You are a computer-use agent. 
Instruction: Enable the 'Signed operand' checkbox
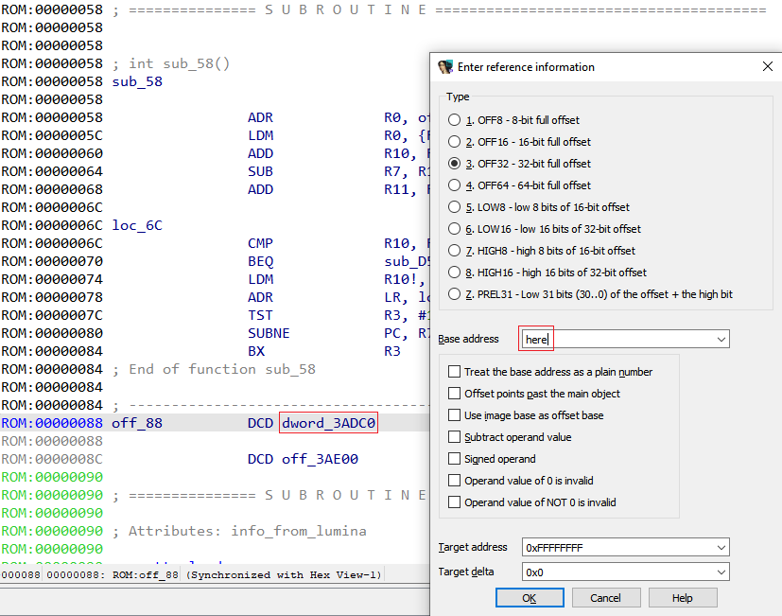pyautogui.click(x=454, y=458)
